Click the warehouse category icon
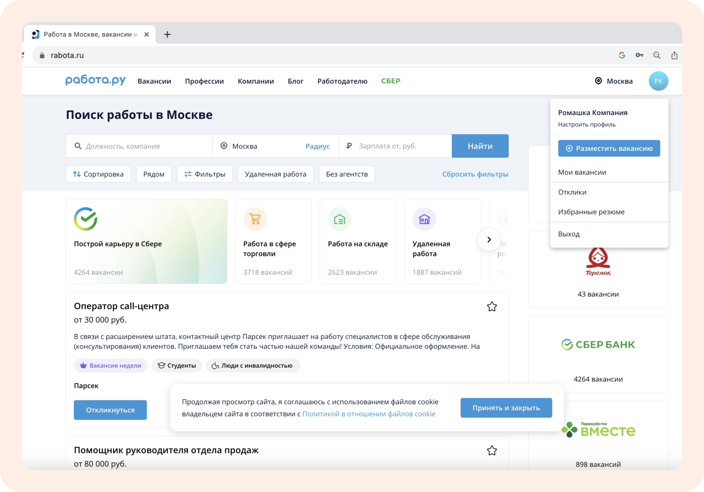The height and width of the screenshot is (492, 704). 339,219
